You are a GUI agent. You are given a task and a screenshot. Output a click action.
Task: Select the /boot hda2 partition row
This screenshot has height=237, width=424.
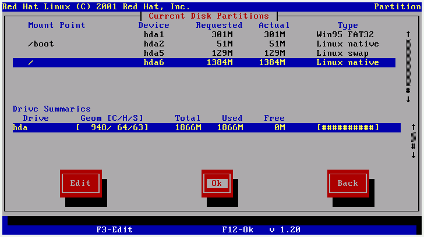204,44
